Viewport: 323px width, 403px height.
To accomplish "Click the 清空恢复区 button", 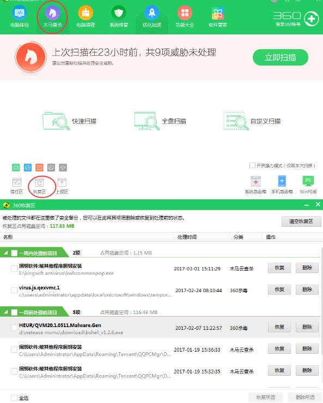I will [x=301, y=221].
